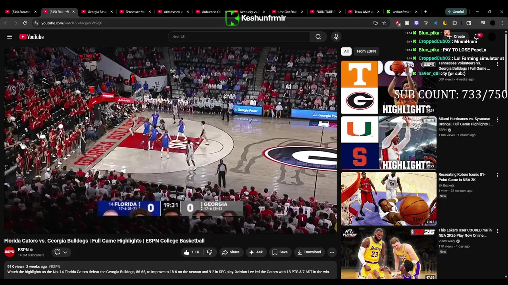508x285 pixels.
Task: Click the Miami Hurricanes vs. Syracuse title
Action: pos(466,122)
